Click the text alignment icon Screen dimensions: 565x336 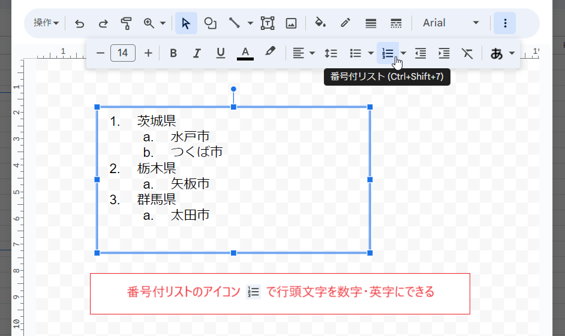tap(298, 53)
